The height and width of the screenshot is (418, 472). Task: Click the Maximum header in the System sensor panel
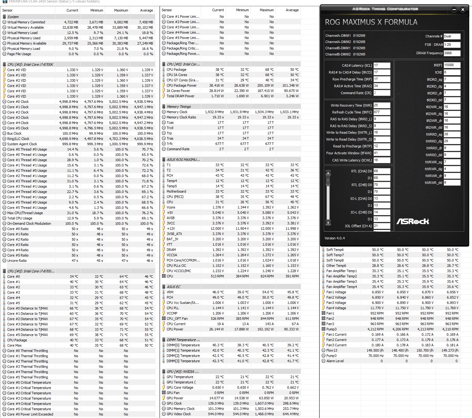pos(121,10)
